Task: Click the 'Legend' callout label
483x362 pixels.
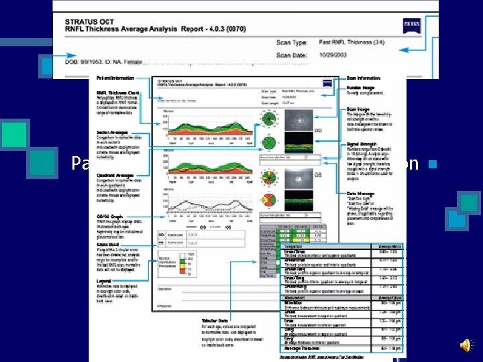Action: [x=104, y=281]
